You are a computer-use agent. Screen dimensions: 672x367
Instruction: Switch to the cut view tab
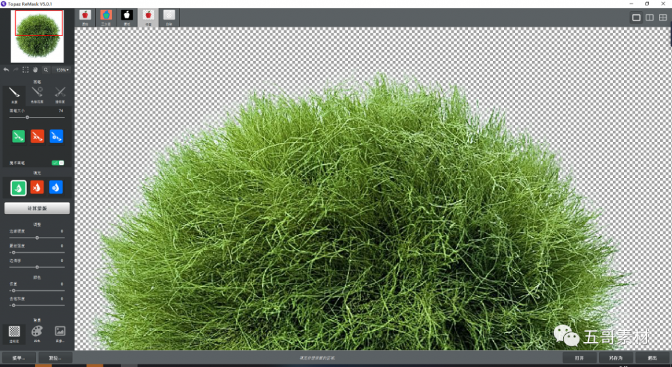point(169,18)
